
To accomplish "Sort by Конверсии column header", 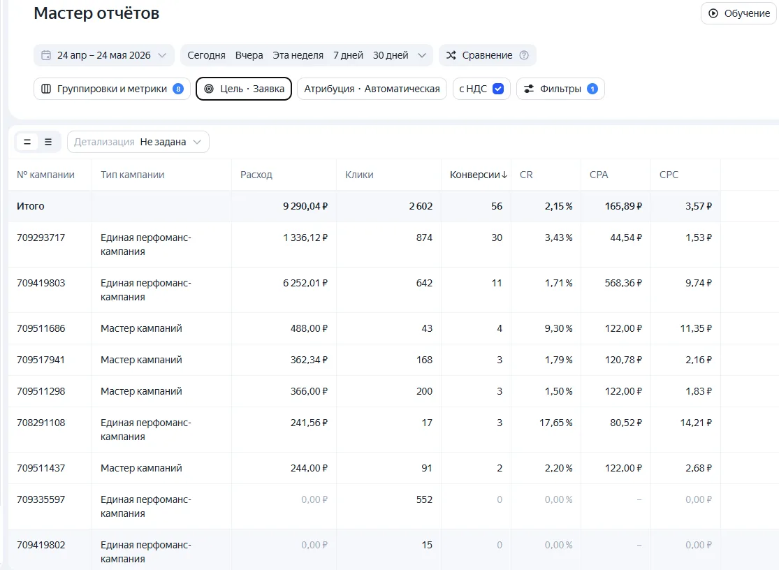I will [x=474, y=175].
